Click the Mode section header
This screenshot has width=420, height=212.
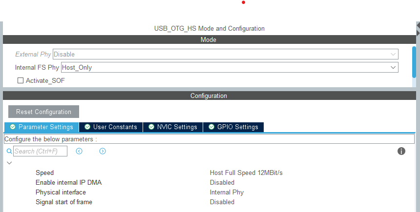210,39
